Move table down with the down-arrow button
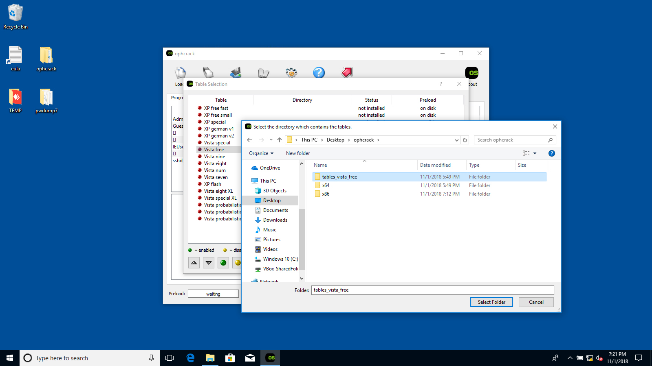 coord(209,263)
